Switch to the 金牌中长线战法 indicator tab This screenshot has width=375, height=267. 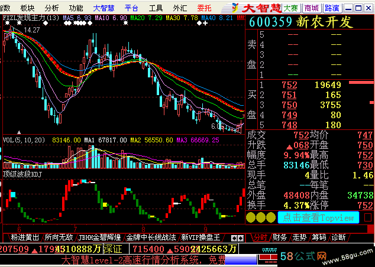[151, 237]
